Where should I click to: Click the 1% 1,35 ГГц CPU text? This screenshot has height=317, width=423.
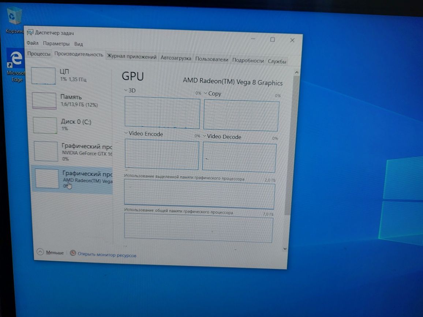(74, 79)
